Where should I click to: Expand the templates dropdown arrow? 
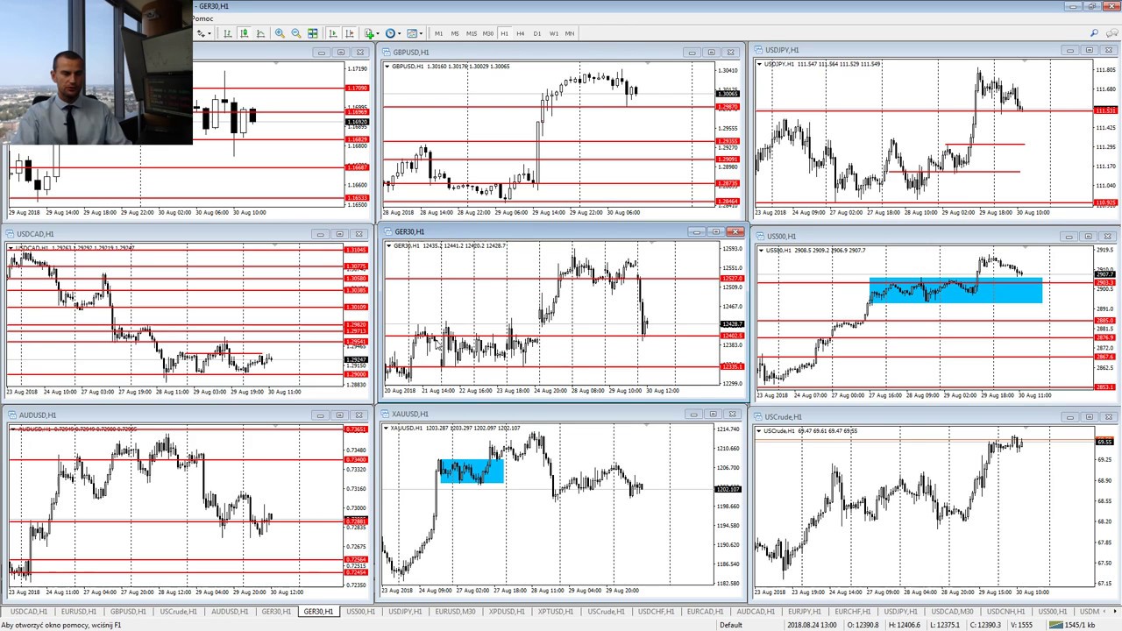coord(421,33)
